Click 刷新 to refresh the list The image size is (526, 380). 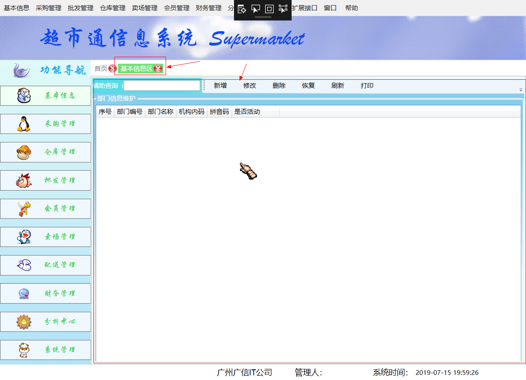[x=337, y=85]
